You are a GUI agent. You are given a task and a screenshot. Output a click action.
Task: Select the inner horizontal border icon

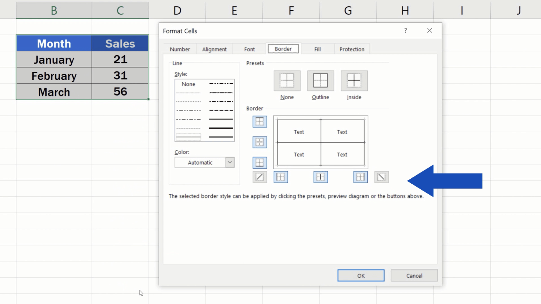(260, 142)
